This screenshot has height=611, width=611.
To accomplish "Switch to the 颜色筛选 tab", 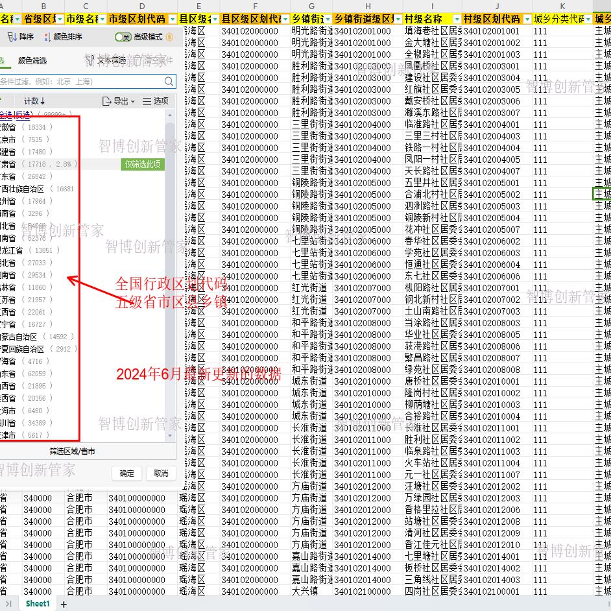I will [x=33, y=60].
